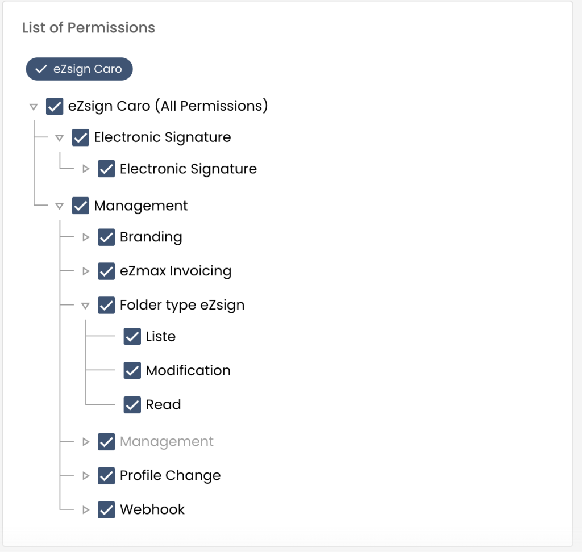Collapse the black Management section
This screenshot has width=582, height=552.
coord(59,206)
